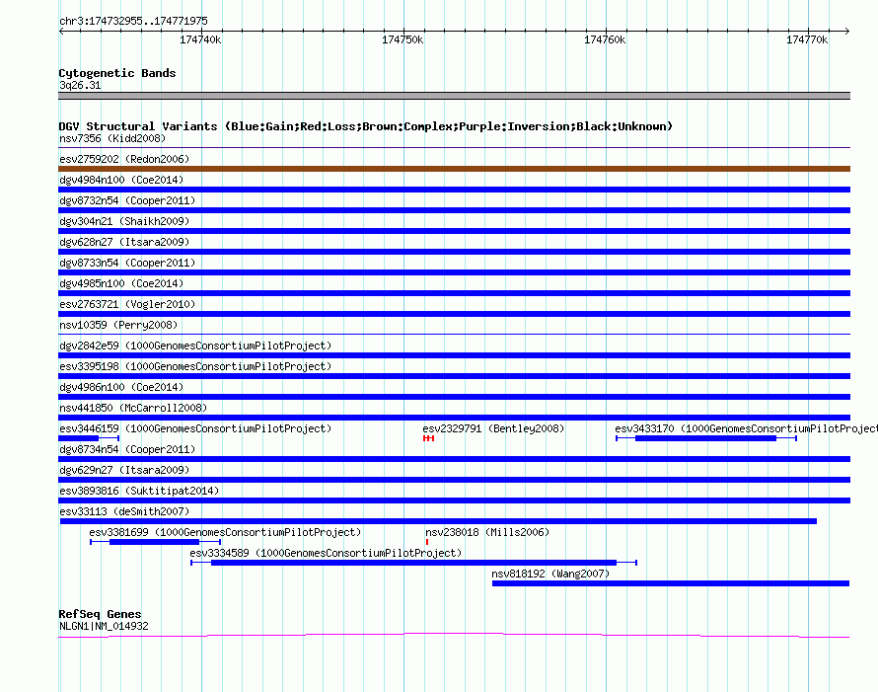Click the 174770k ruler tick label
The image size is (878, 692).
click(x=806, y=39)
